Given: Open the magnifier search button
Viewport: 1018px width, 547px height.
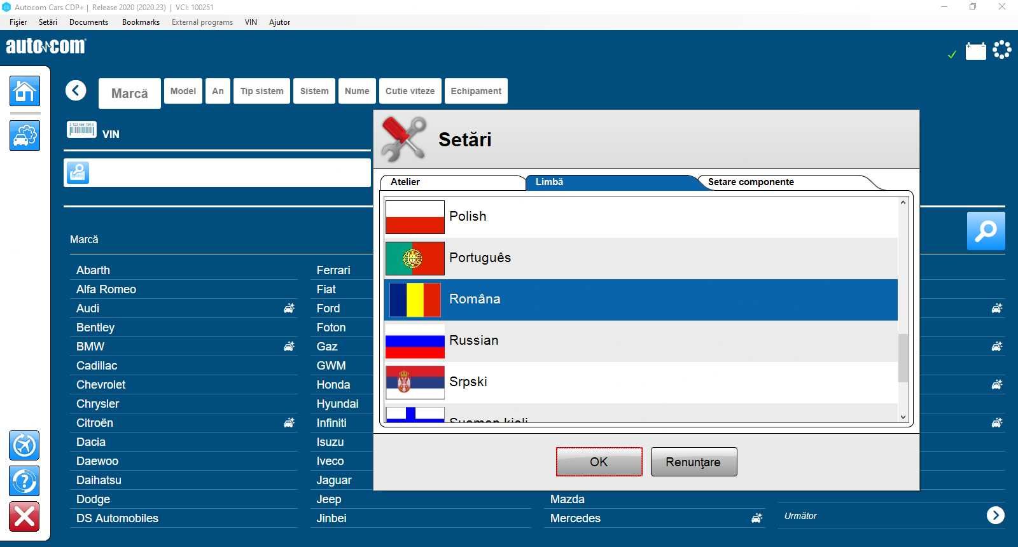Looking at the screenshot, I should point(986,231).
